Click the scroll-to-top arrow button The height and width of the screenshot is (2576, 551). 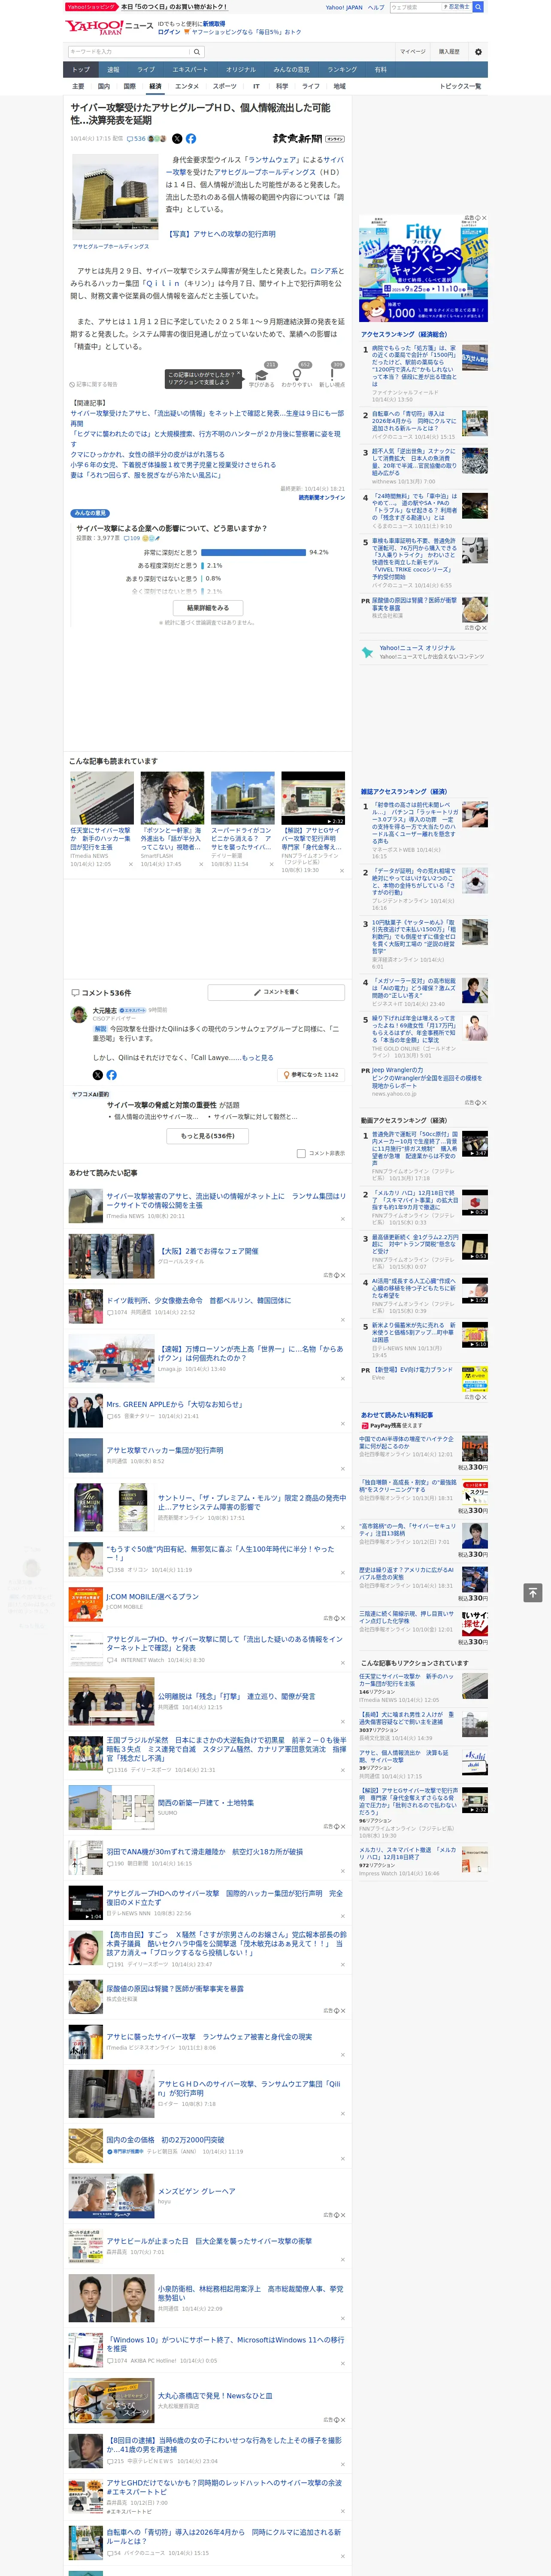(x=533, y=1592)
